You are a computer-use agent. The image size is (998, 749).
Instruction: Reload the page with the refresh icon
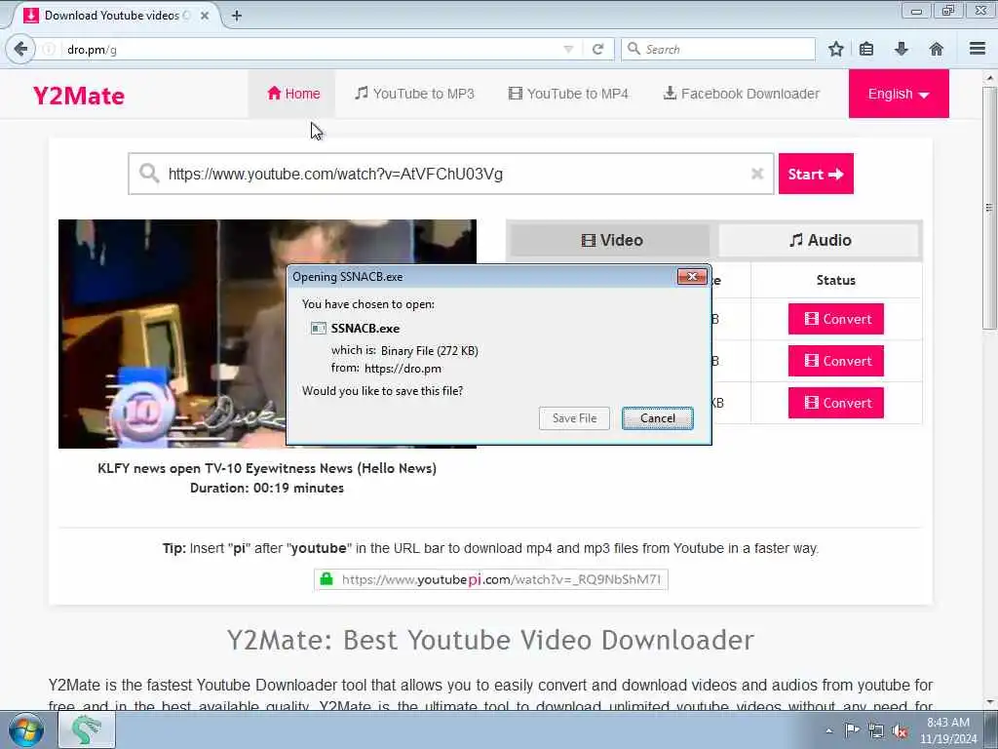597,49
